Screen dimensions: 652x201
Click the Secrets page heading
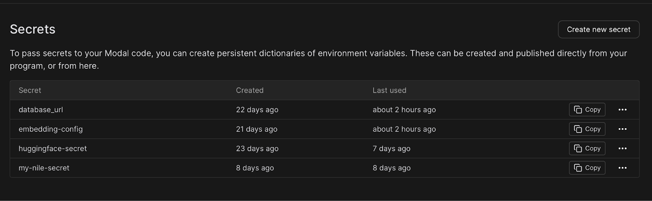click(33, 29)
